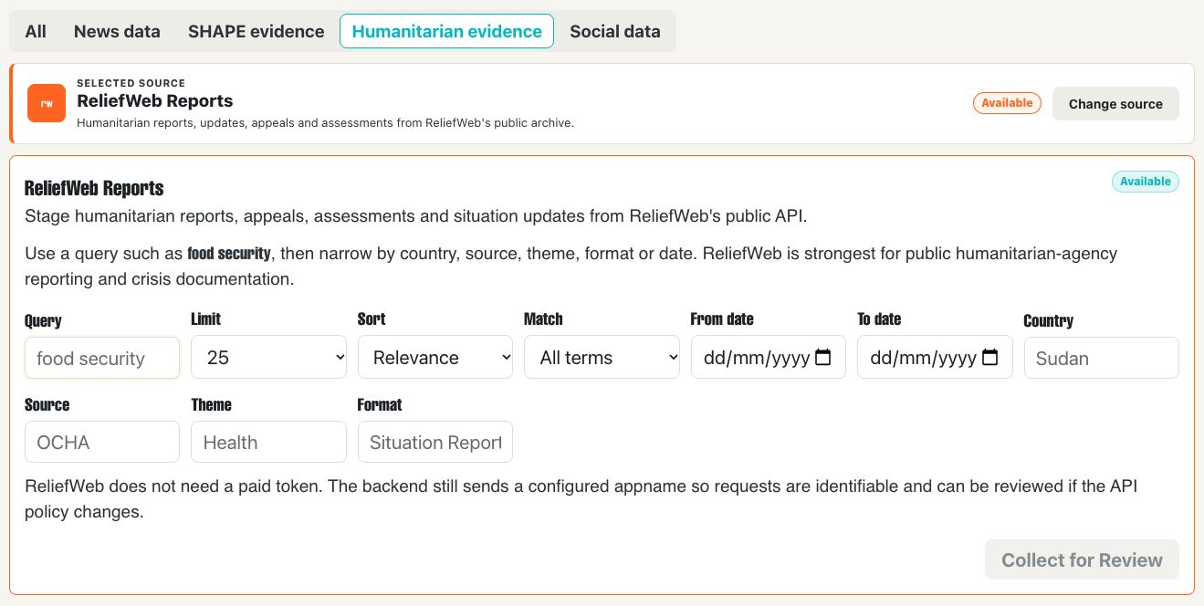The image size is (1204, 606).
Task: Click the bold food security example text
Action: pyautogui.click(x=229, y=253)
